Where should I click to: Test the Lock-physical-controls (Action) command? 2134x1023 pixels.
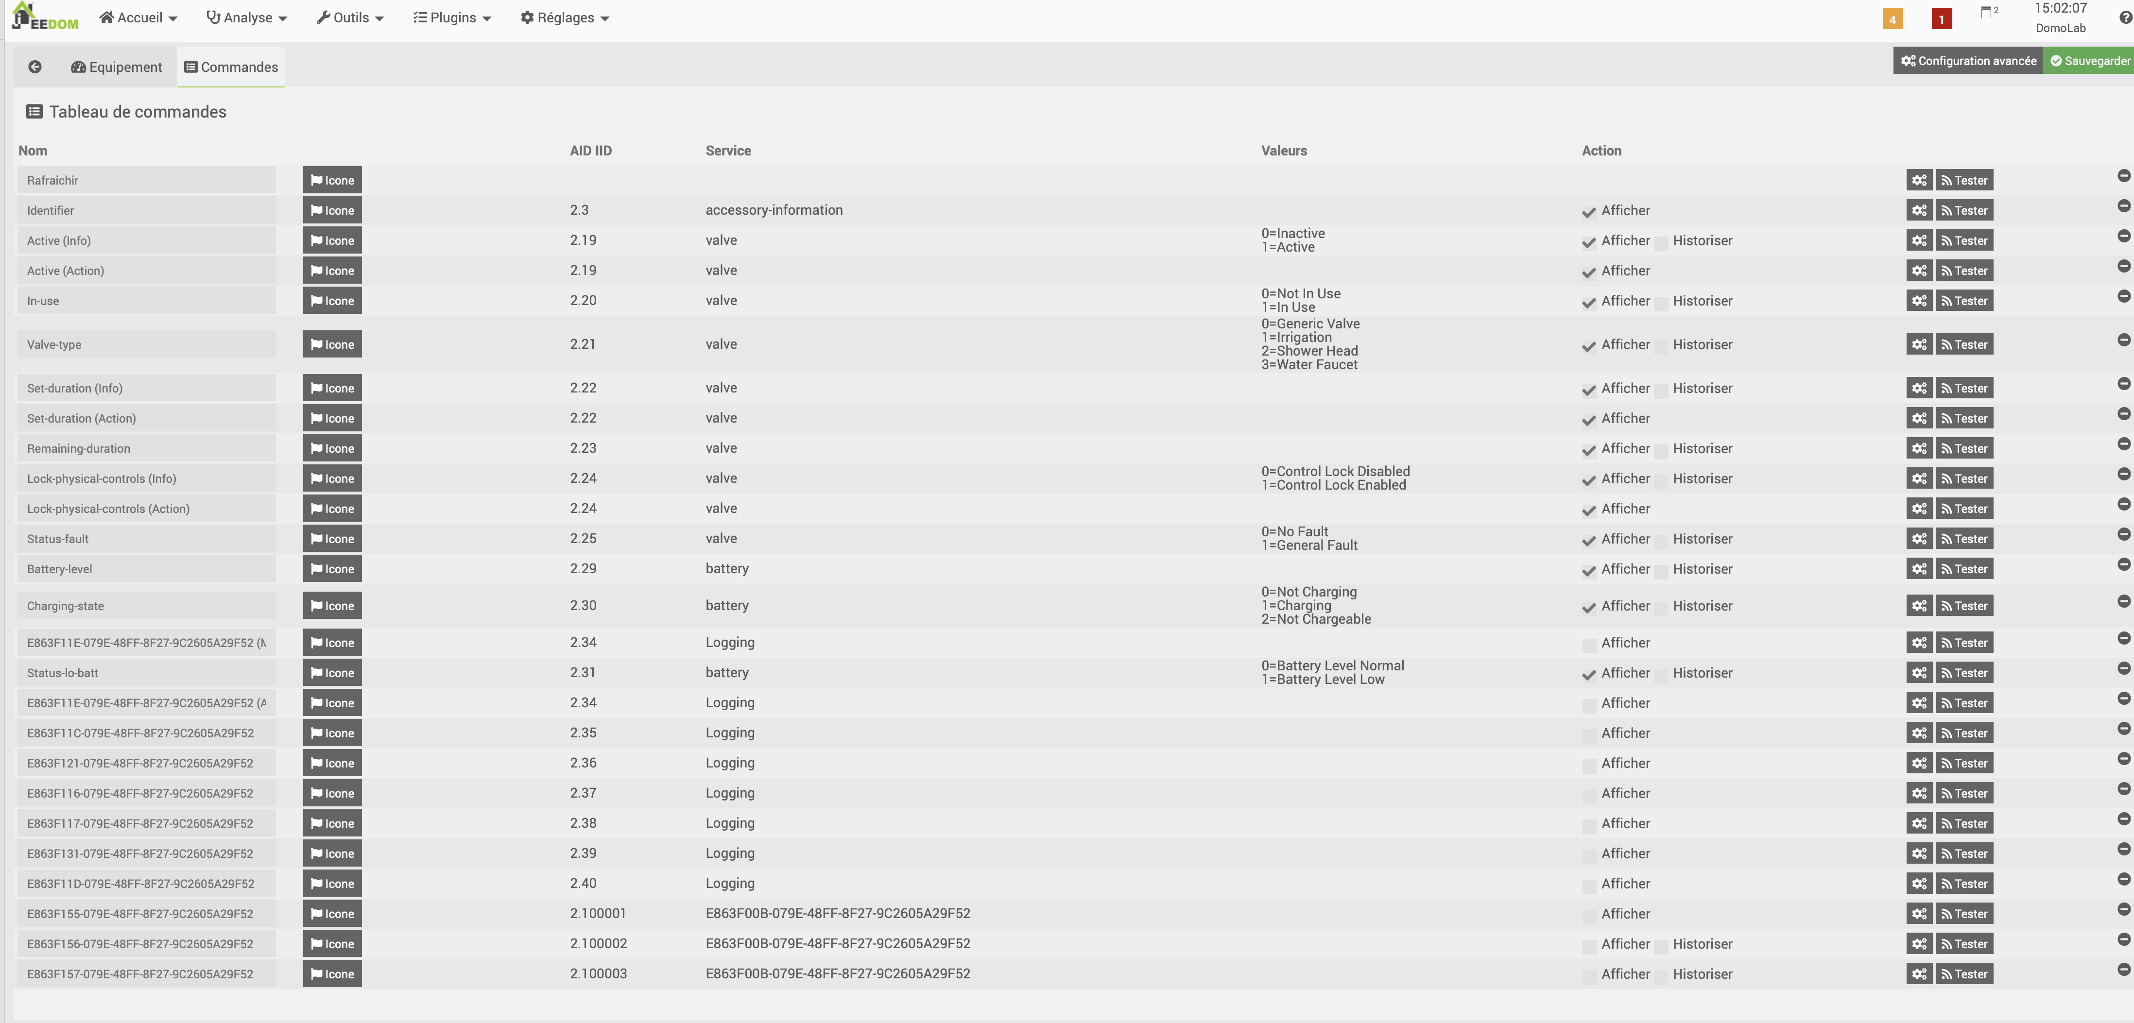(1964, 509)
